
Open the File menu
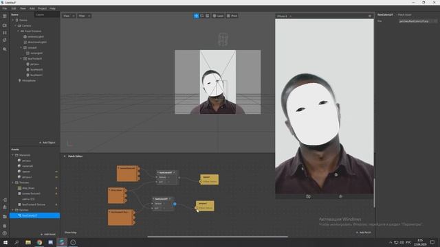(x=5, y=8)
